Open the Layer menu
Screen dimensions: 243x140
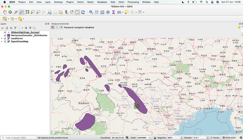click(x=48, y=2)
